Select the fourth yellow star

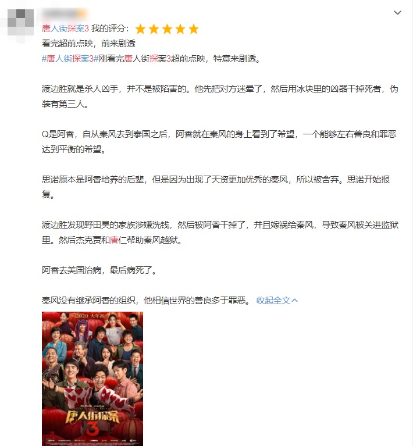point(180,29)
